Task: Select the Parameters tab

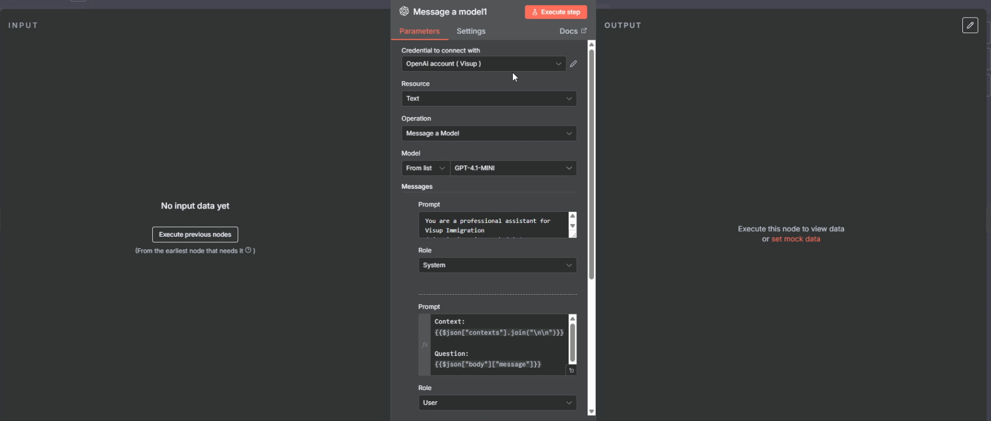Action: [419, 31]
